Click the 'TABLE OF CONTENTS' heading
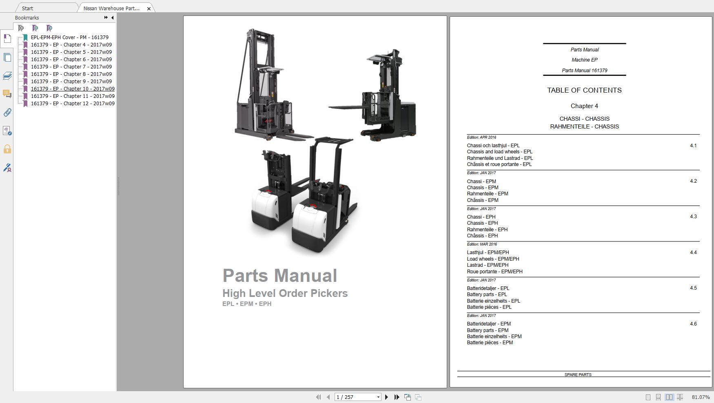This screenshot has height=403, width=714. point(584,91)
